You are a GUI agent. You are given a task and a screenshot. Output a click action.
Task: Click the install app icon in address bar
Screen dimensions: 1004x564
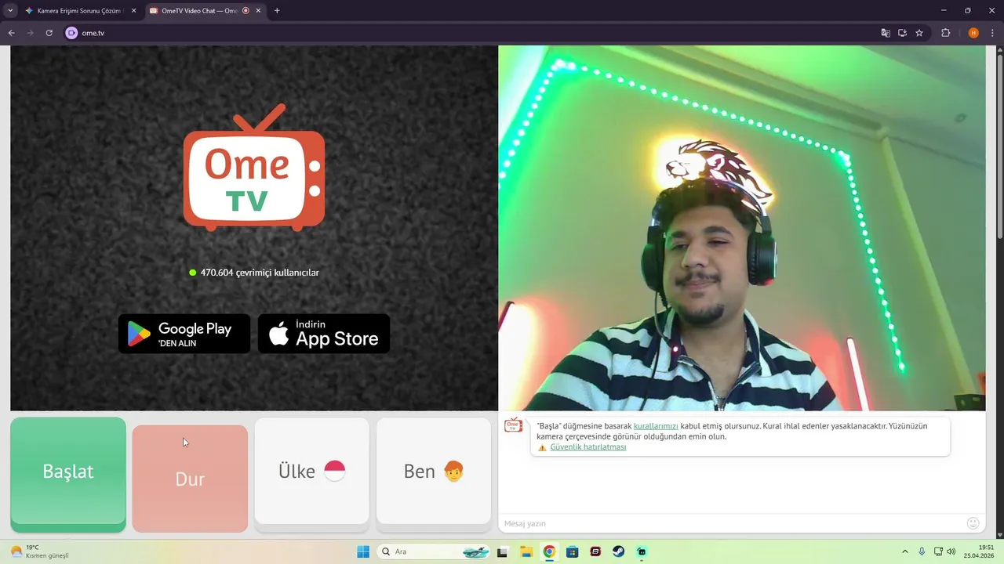coord(903,33)
